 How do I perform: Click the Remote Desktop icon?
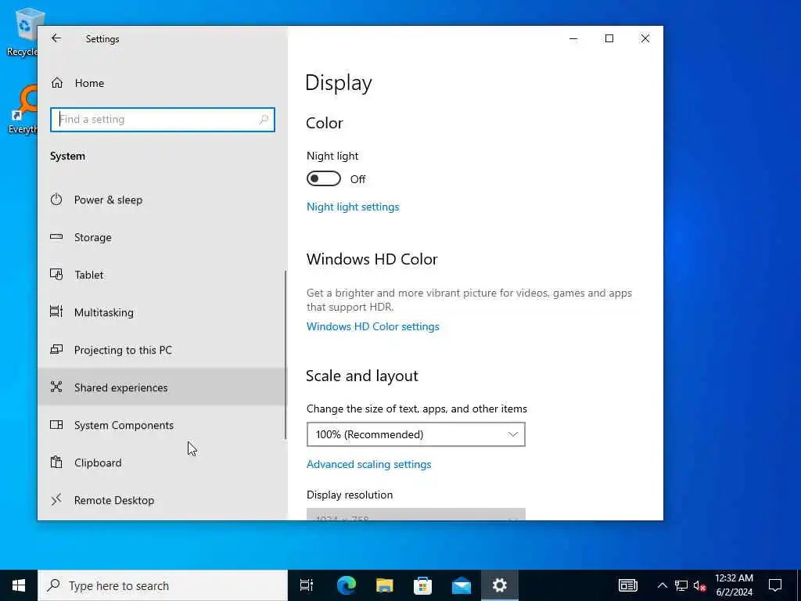pyautogui.click(x=56, y=499)
